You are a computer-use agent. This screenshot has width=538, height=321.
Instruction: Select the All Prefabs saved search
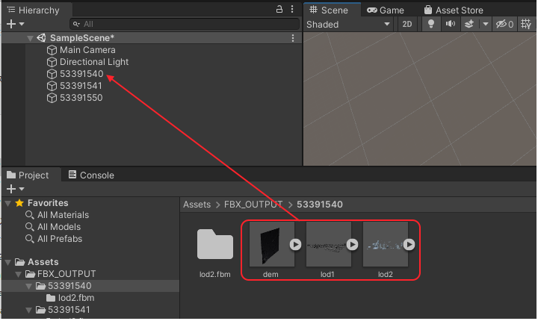(60, 239)
